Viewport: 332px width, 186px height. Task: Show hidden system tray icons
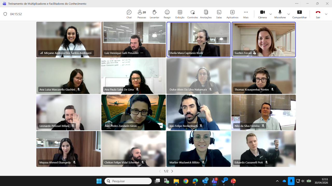[x=277, y=181]
